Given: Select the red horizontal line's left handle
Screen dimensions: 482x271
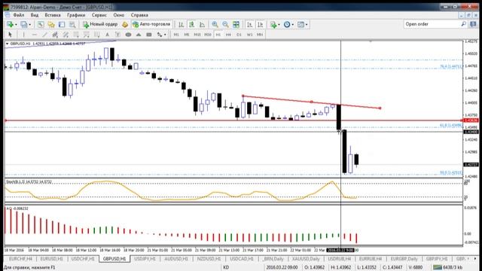Looking at the screenshot, I should click(x=5, y=120).
